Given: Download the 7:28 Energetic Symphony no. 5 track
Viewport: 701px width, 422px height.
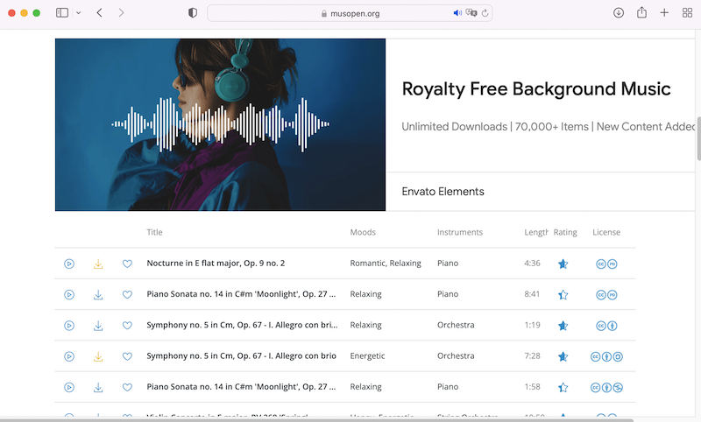Looking at the screenshot, I should coord(98,356).
